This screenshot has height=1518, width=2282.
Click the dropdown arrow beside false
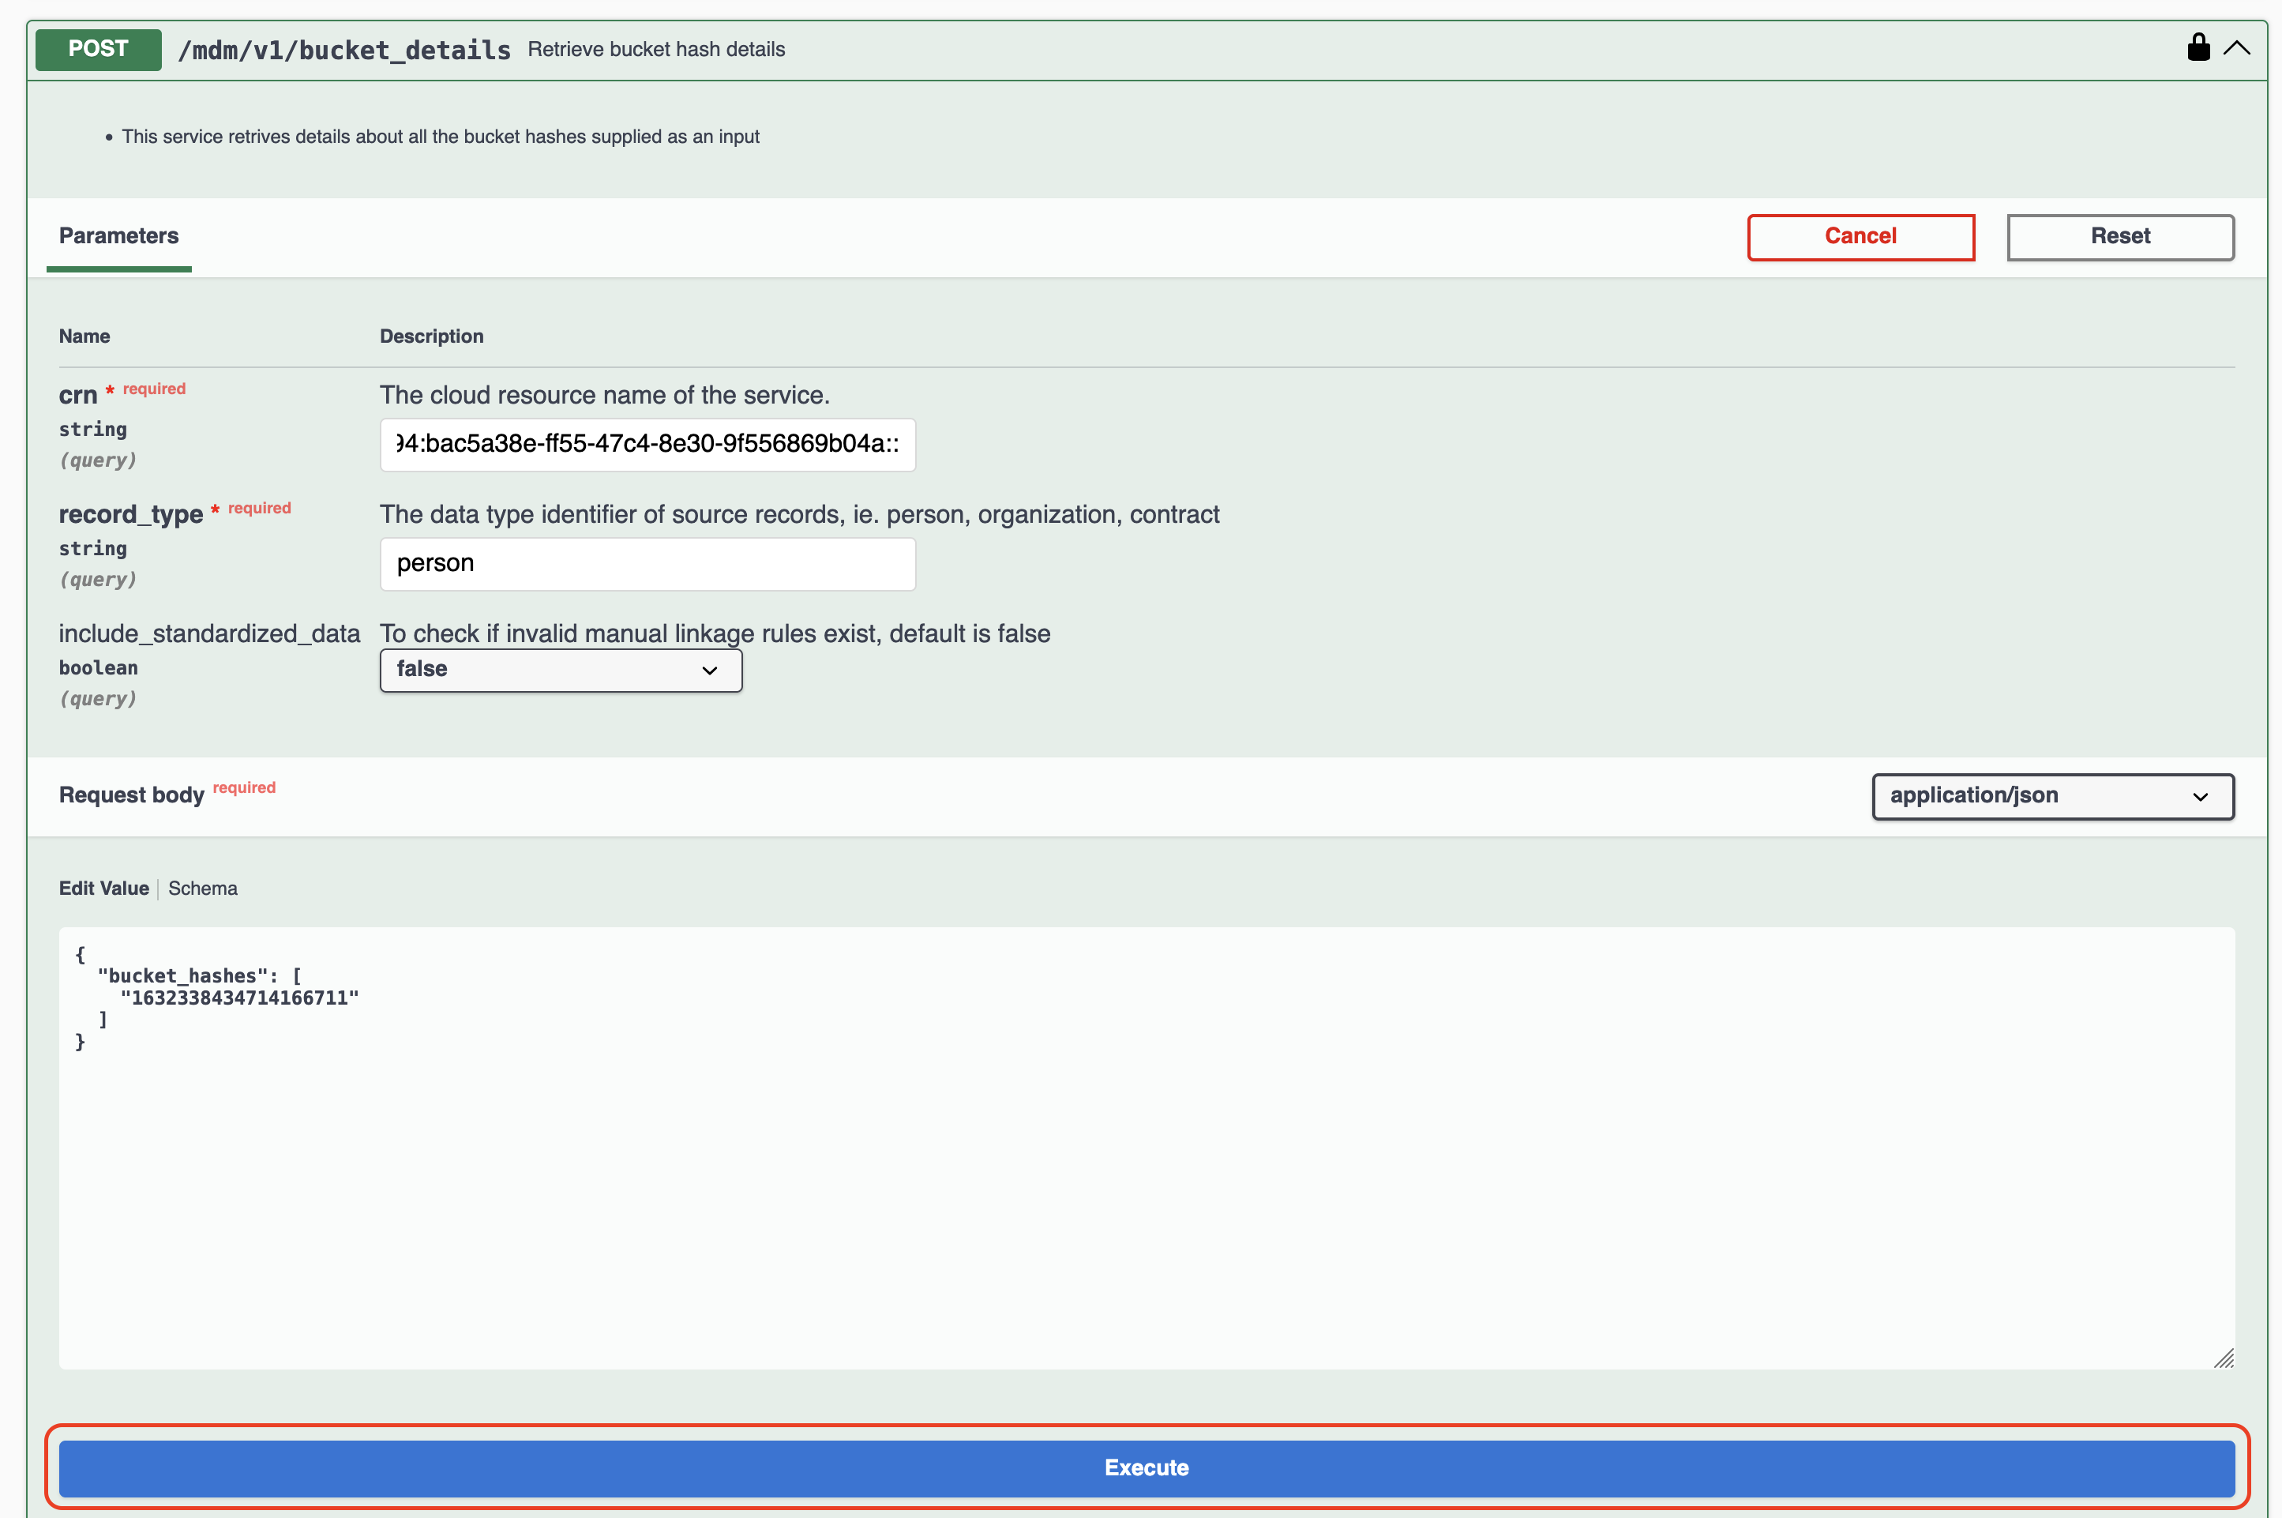709,670
